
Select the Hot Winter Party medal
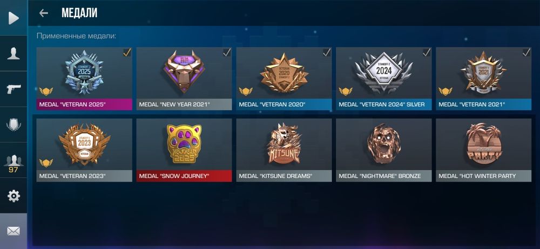(484, 150)
